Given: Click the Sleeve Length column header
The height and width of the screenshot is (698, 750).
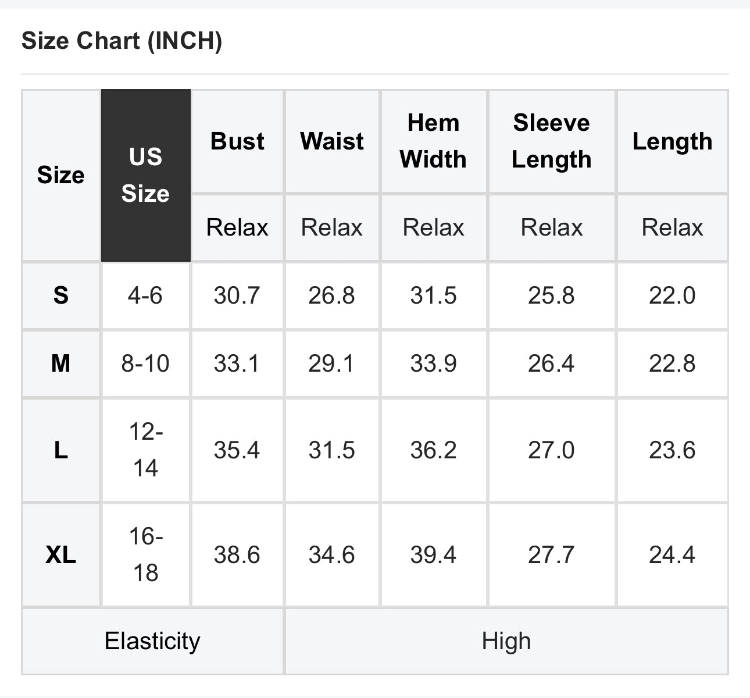Looking at the screenshot, I should point(551,141).
